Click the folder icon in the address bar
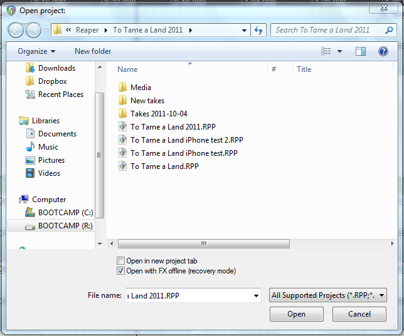Image resolution: width=404 pixels, height=336 pixels. [58, 30]
